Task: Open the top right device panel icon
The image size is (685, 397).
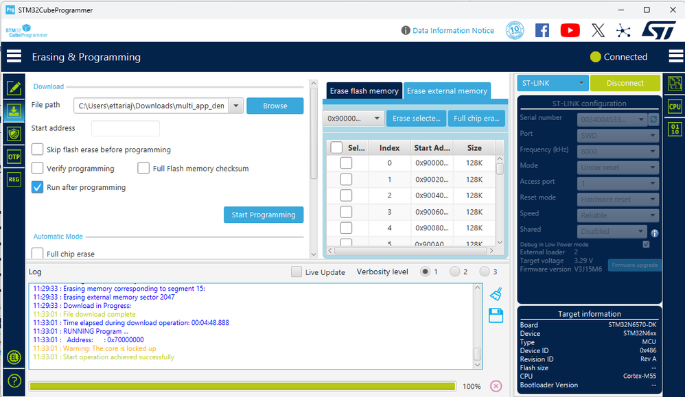Action: coord(675,84)
